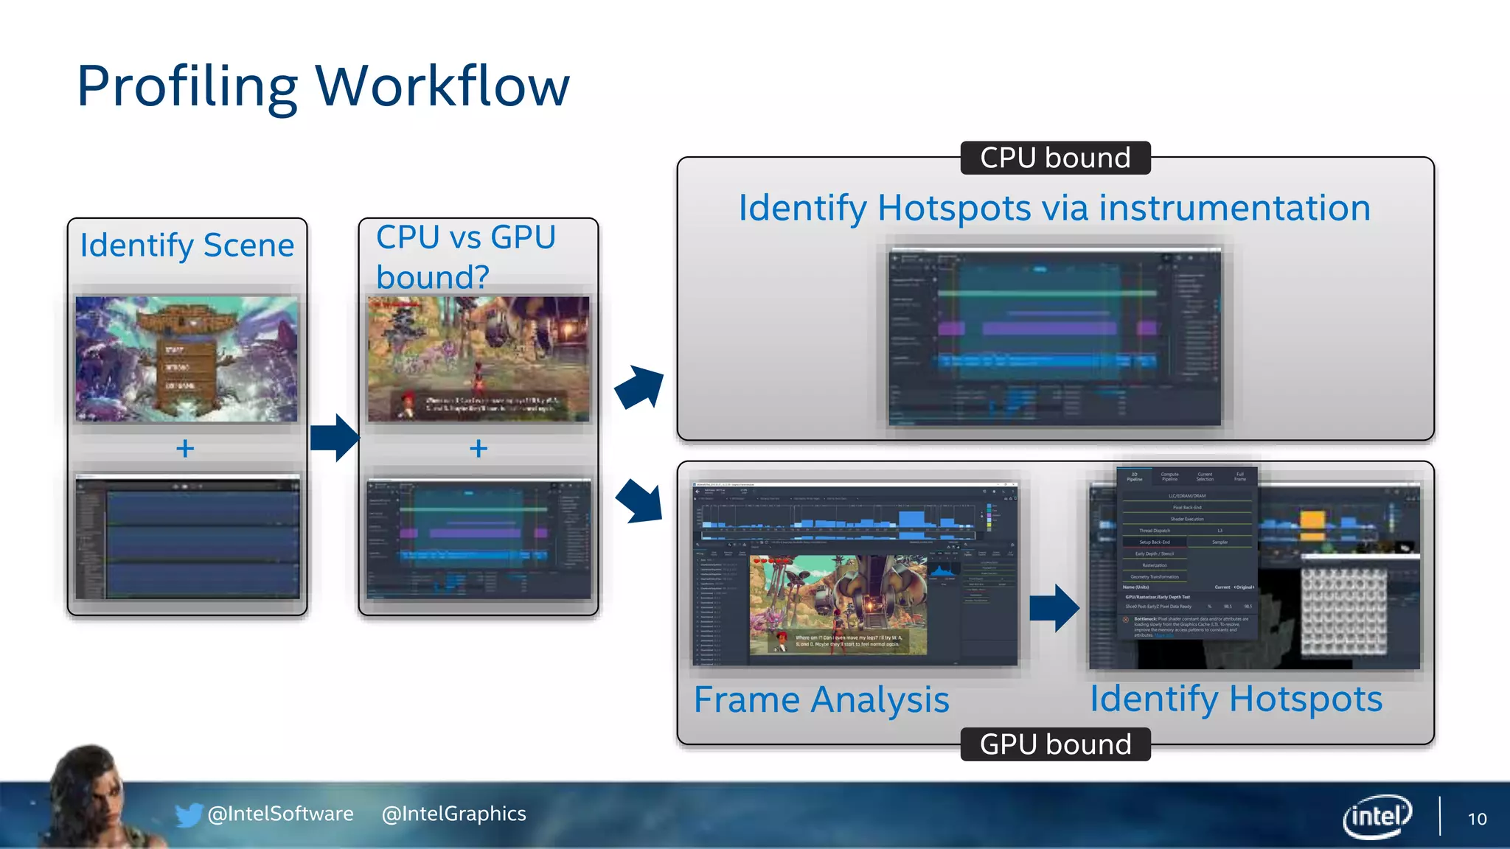Image resolution: width=1510 pixels, height=849 pixels.
Task: Click the Intel logo in the footer
Action: pos(1377,817)
